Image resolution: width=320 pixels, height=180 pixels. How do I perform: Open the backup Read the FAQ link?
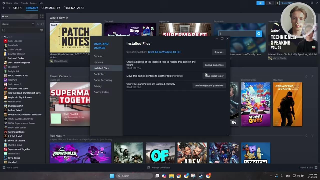[134, 68]
